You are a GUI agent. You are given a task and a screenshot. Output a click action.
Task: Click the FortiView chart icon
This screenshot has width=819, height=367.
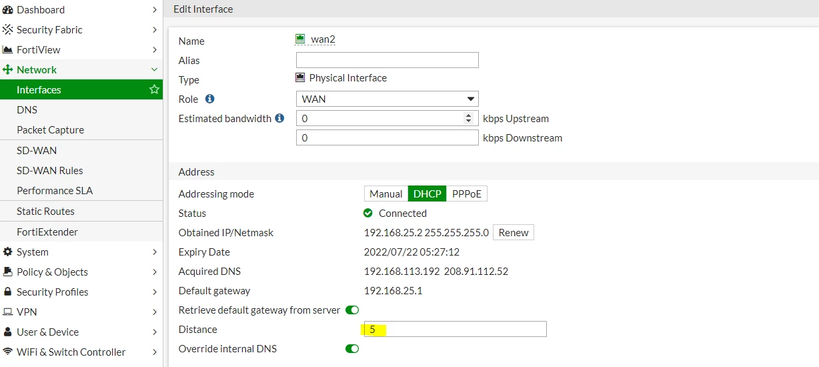coord(8,50)
